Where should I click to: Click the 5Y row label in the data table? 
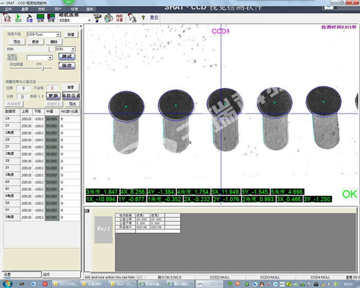pyautogui.click(x=12, y=210)
